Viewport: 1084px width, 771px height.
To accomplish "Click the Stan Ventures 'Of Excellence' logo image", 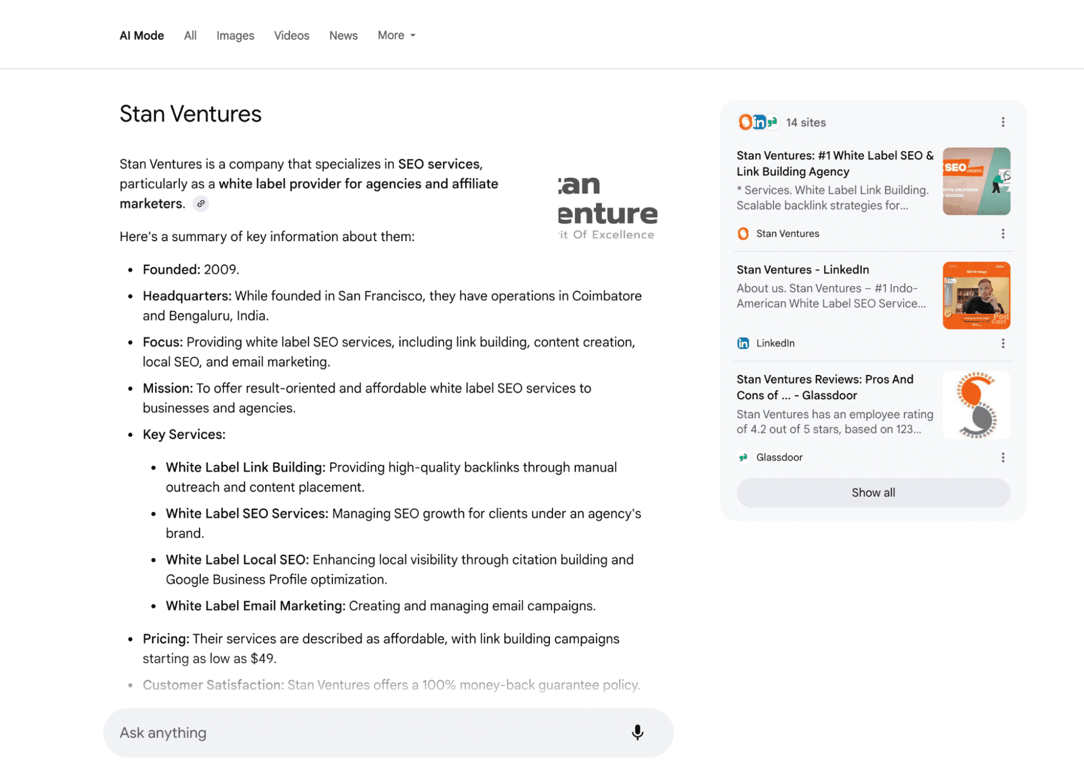I will click(x=607, y=207).
